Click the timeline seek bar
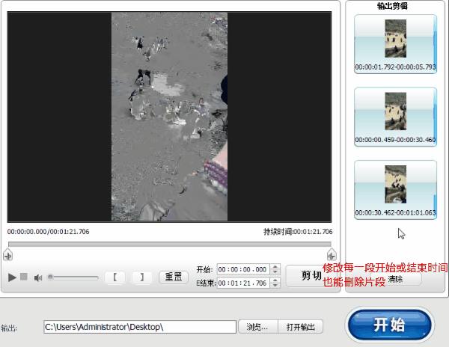 click(170, 244)
